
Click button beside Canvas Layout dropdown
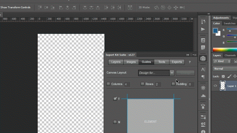(x=185, y=73)
